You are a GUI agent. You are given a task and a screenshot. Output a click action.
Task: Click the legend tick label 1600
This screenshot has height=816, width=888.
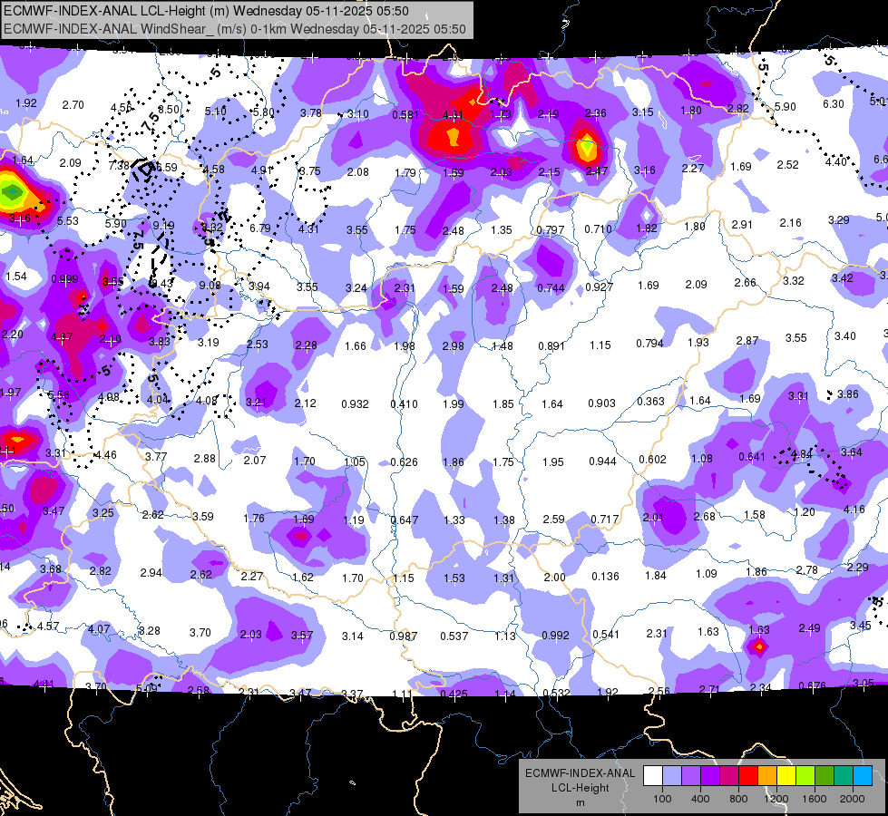(814, 799)
